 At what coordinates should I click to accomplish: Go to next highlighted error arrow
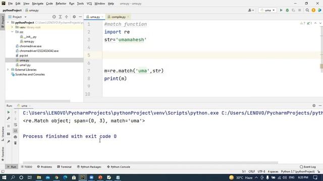click(320, 24)
